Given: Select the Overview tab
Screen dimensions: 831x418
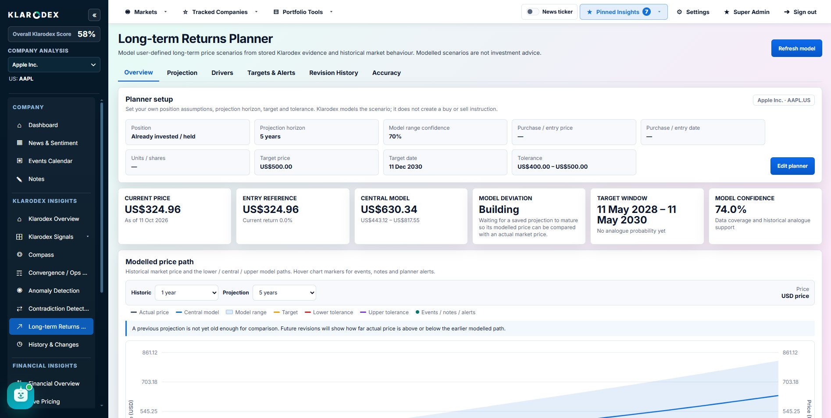Looking at the screenshot, I should (139, 72).
